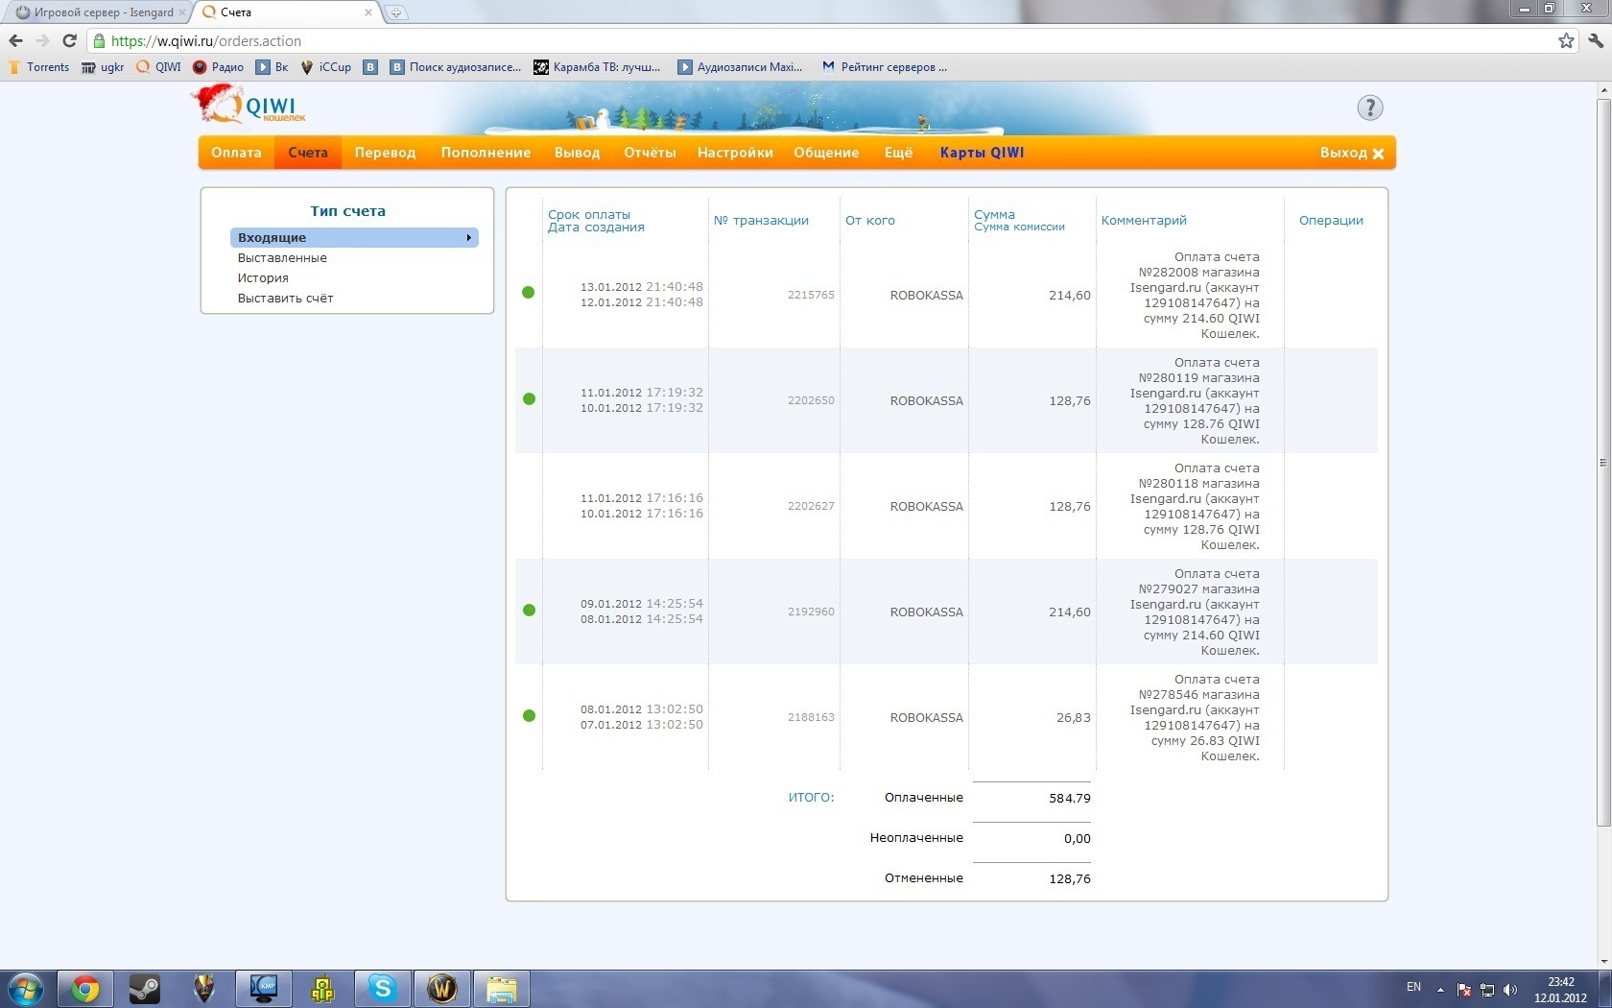Open the Вывод menu

click(x=577, y=153)
